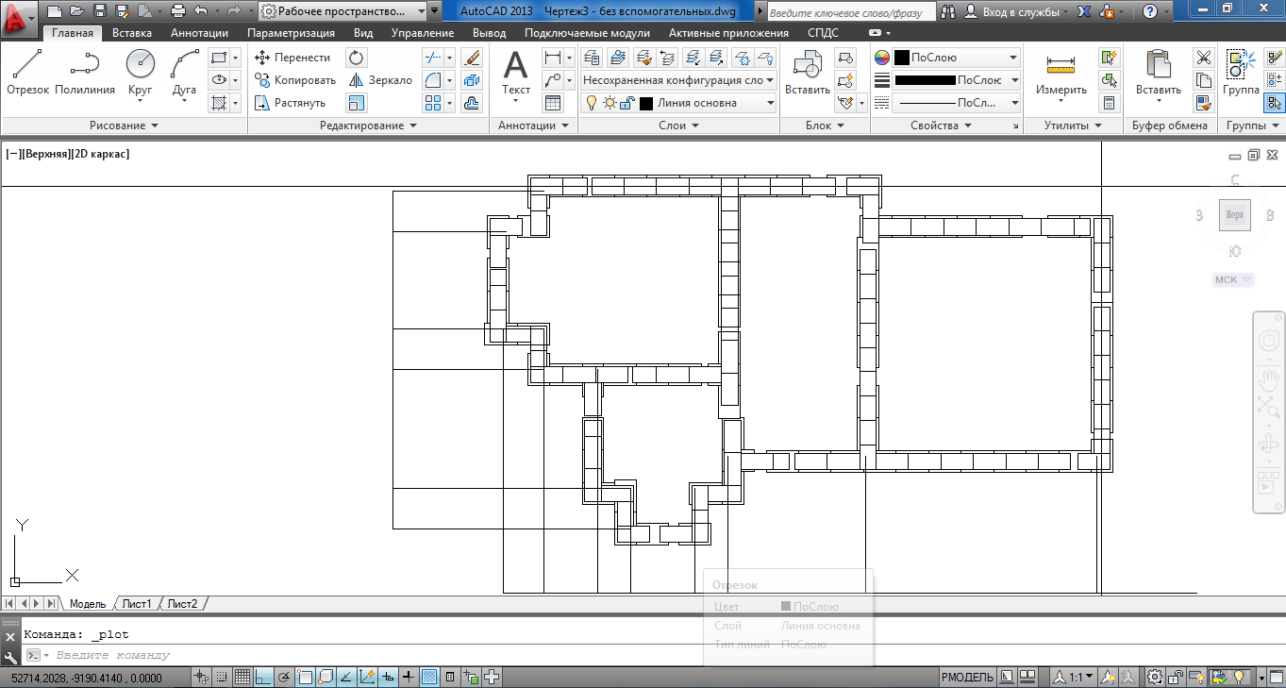Toggle Polar tracking in status bar
The image size is (1286, 688).
[x=284, y=677]
